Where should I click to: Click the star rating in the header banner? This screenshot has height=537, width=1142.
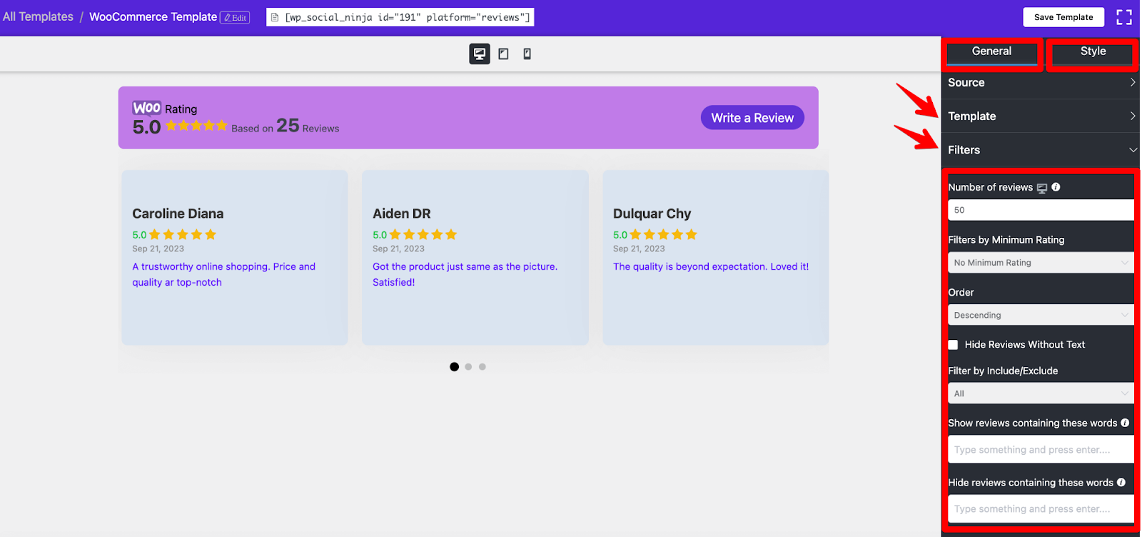[x=196, y=126]
